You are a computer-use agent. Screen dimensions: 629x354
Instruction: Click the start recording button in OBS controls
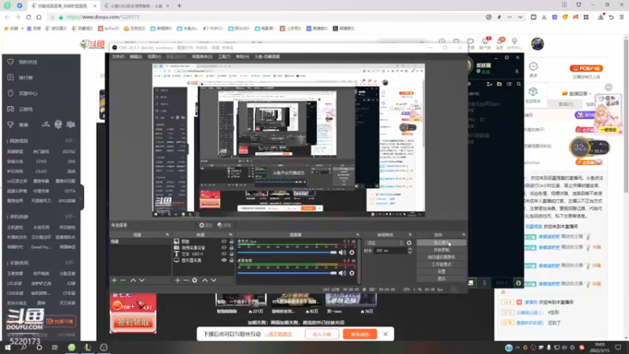441,249
